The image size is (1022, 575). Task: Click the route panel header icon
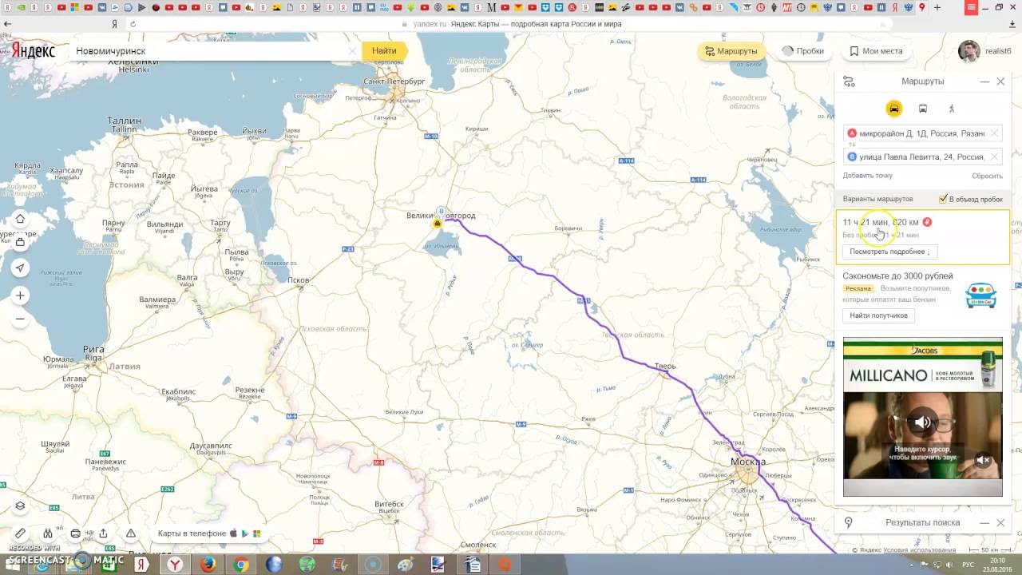tap(849, 81)
